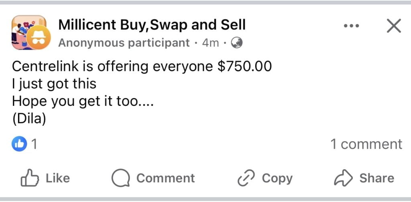Click the speech bubble Comment icon

(x=120, y=178)
